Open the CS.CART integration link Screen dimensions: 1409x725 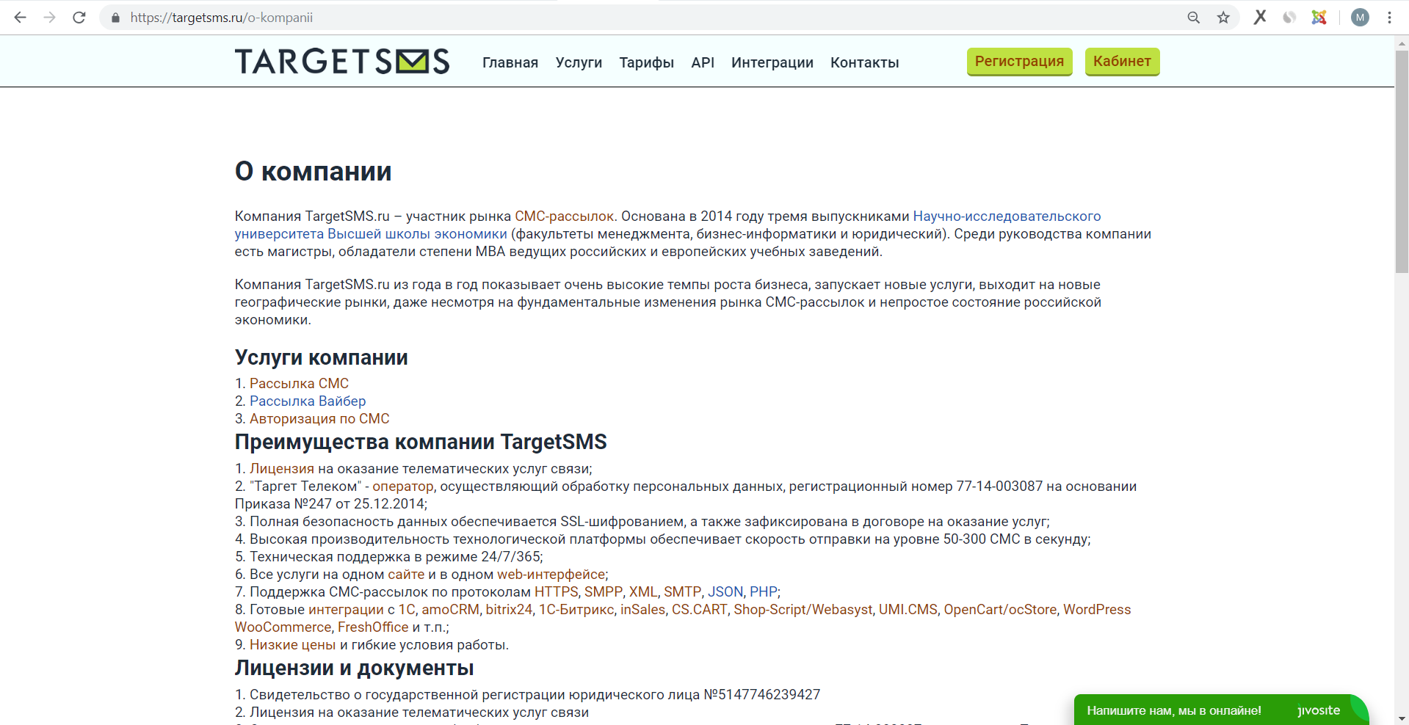(700, 610)
